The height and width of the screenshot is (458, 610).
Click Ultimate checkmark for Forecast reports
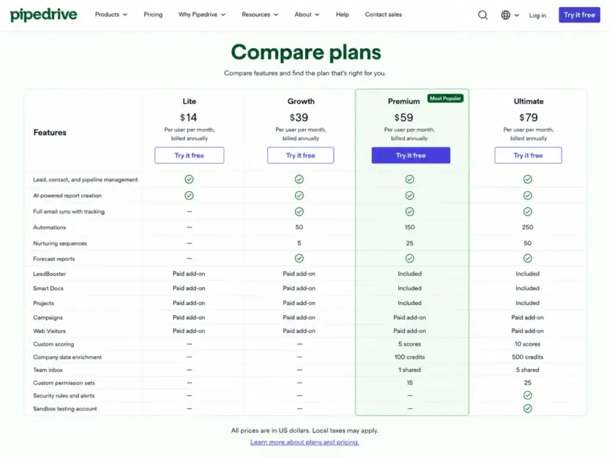point(528,258)
